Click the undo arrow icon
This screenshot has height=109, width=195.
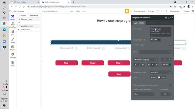[x=158, y=11]
